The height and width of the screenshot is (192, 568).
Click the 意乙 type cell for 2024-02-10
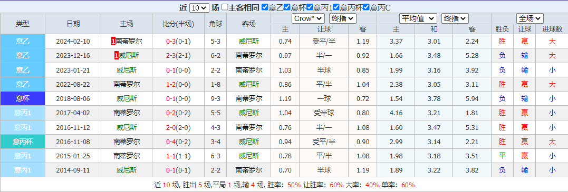coord(23,42)
